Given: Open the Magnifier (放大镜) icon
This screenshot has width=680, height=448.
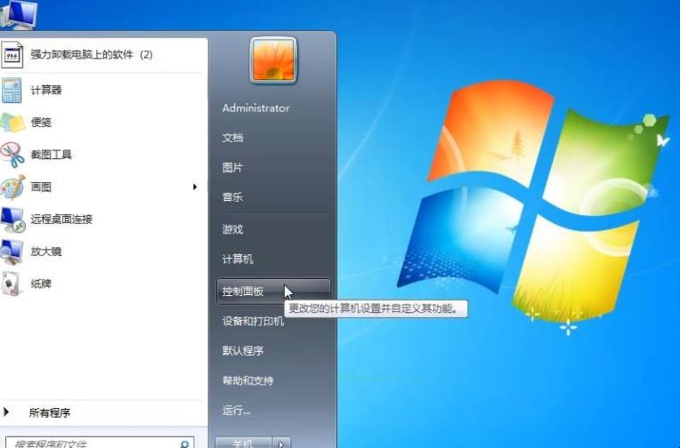Looking at the screenshot, I should click(12, 252).
